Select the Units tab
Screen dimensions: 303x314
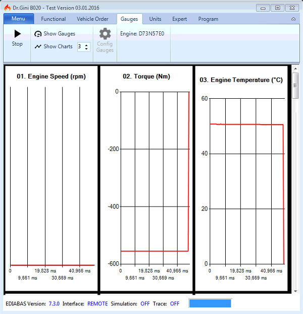tap(155, 19)
